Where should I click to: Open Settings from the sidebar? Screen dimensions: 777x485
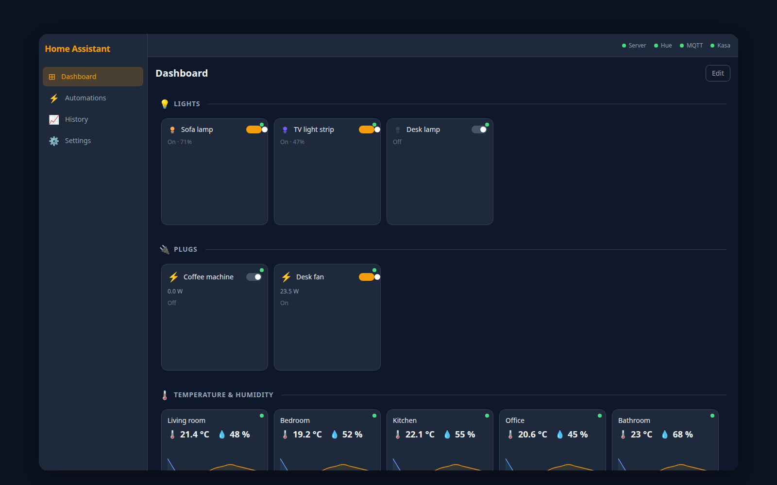pyautogui.click(x=93, y=141)
